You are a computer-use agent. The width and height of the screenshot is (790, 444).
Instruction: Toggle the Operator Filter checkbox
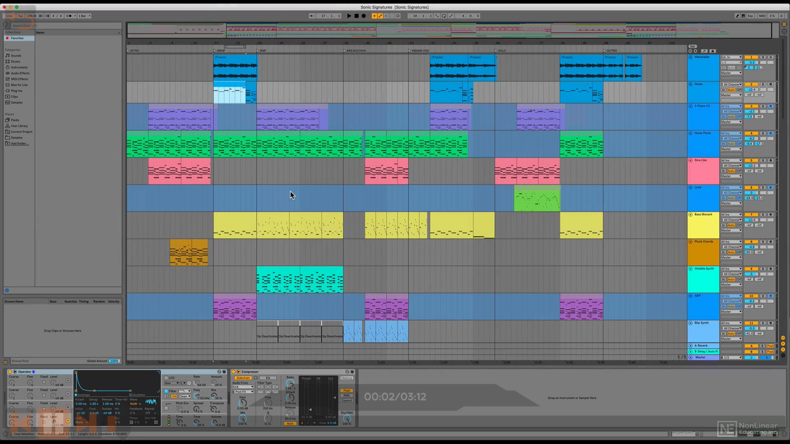coord(166,391)
